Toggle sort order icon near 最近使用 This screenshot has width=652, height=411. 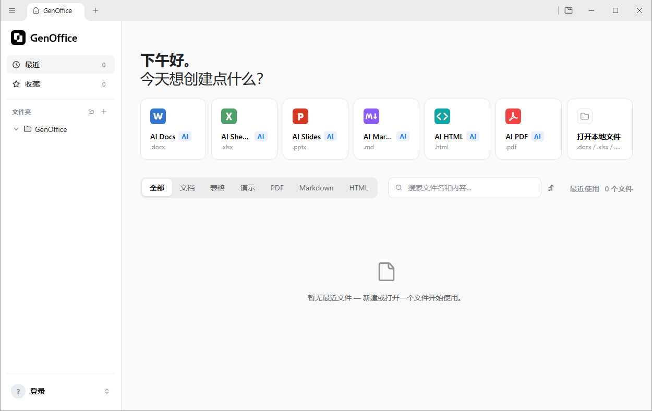coord(551,188)
